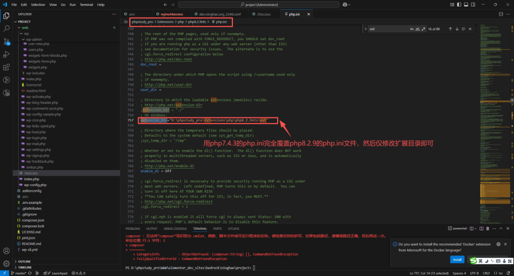Click Install for Docker extension

(x=457, y=259)
